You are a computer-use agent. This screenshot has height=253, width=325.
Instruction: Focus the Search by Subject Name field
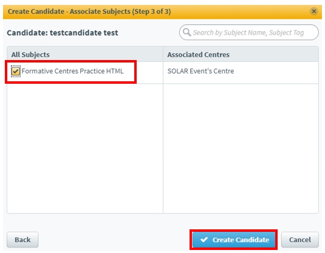(248, 32)
